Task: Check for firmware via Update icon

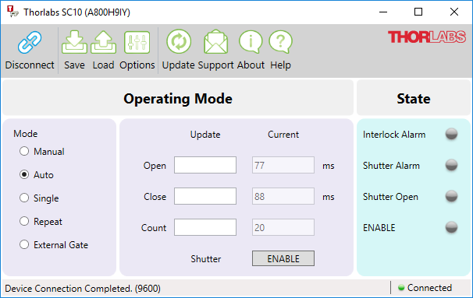Action: [179, 41]
